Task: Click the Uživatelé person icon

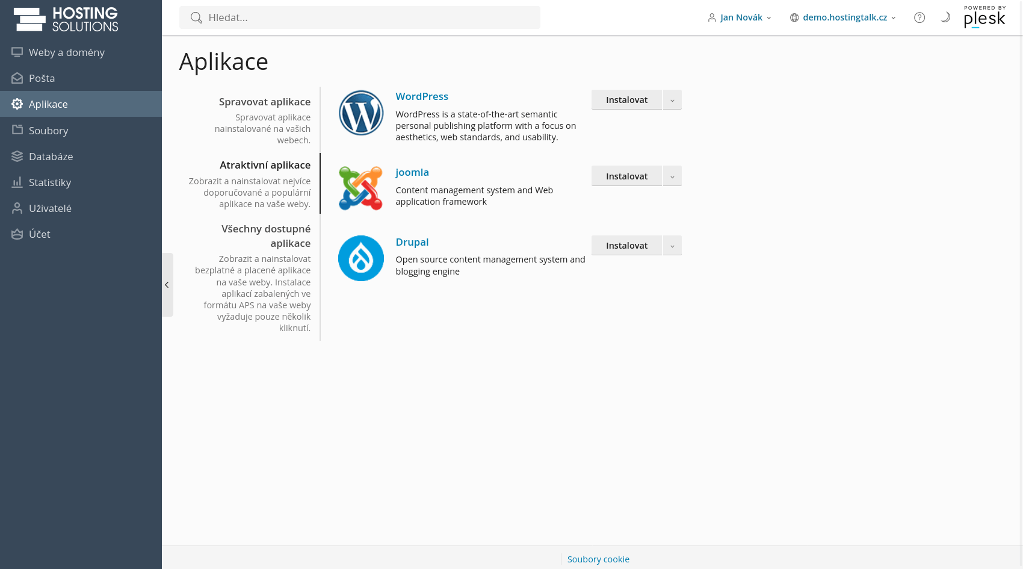Action: pyautogui.click(x=17, y=208)
